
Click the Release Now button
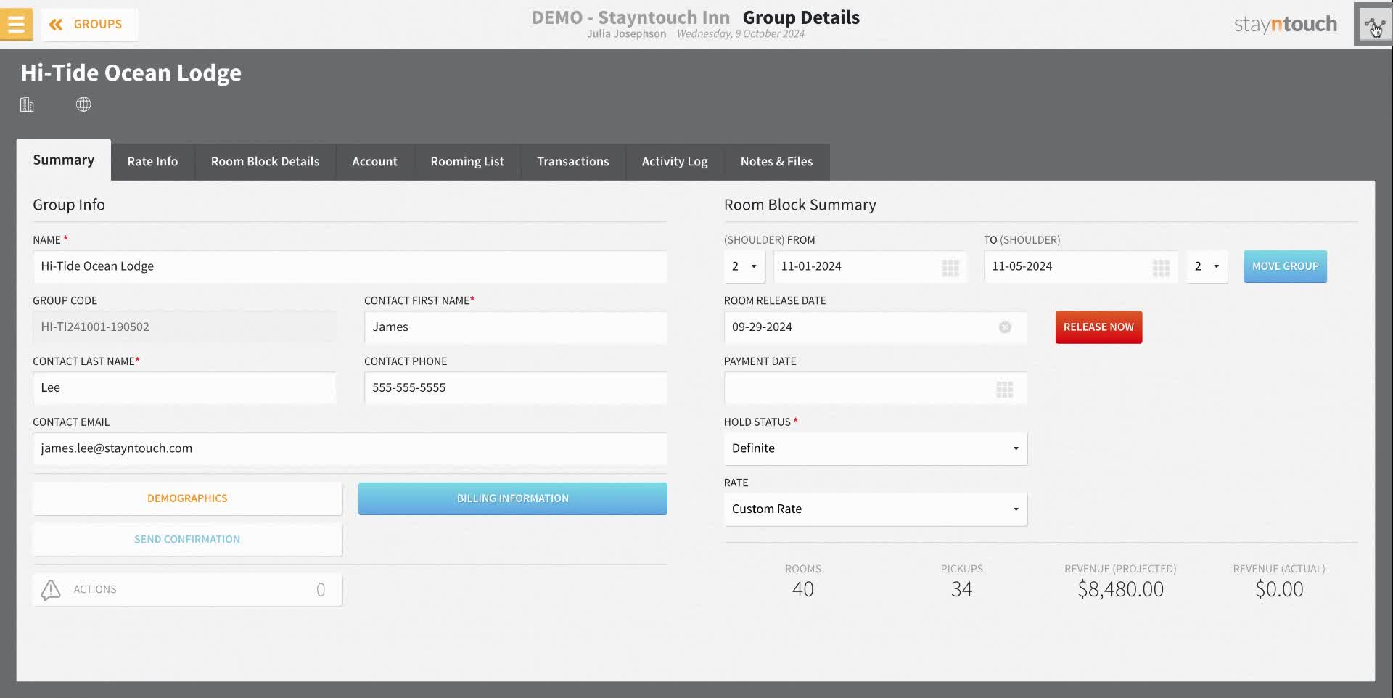[x=1098, y=327]
